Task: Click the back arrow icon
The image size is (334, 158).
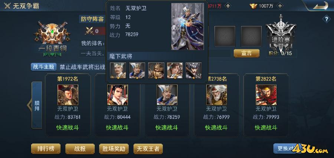Action: [320, 6]
